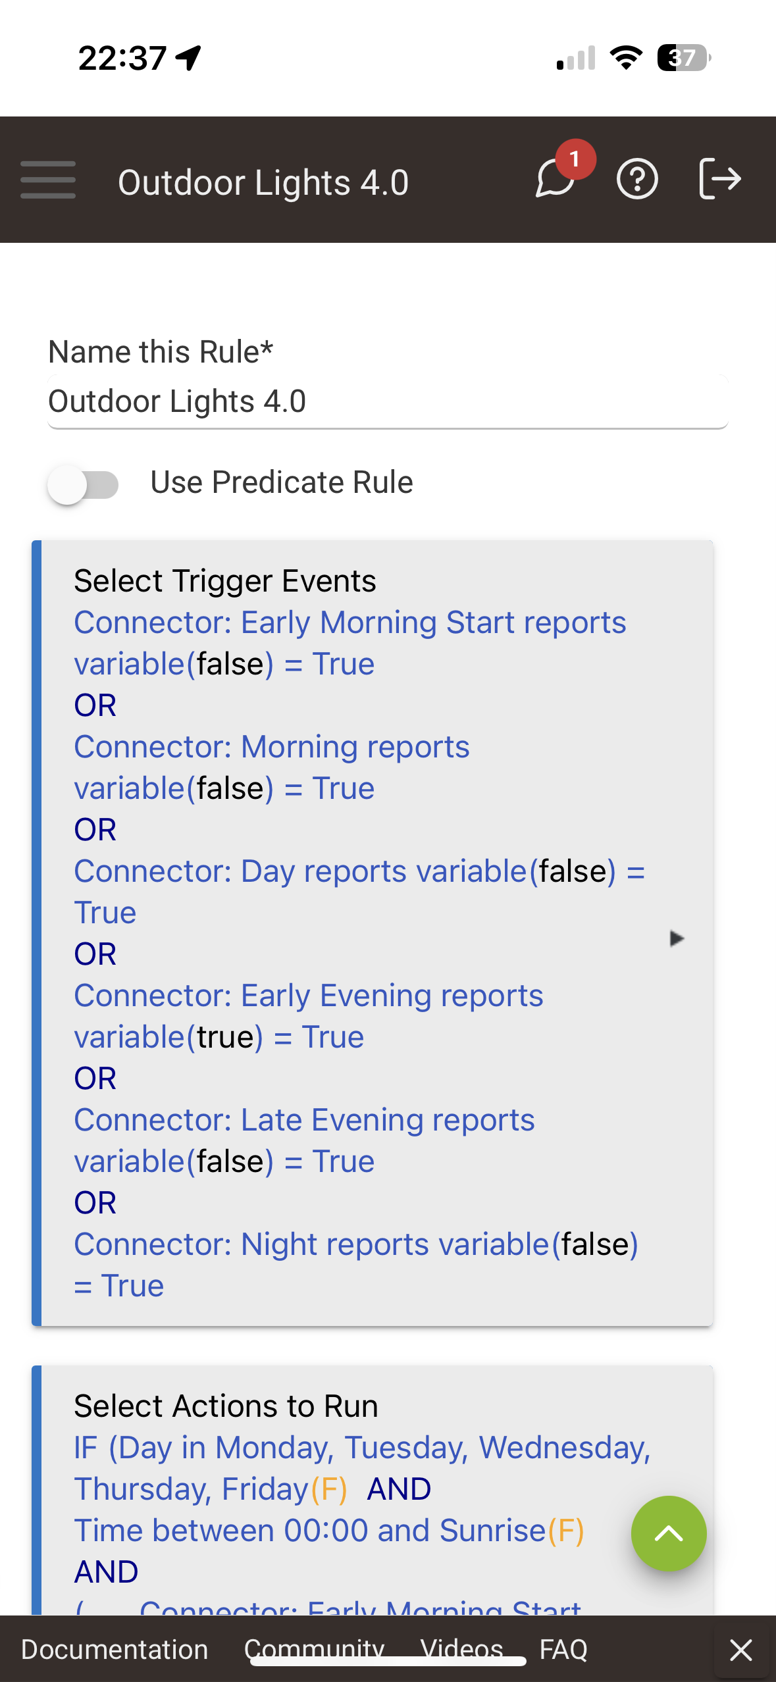Viewport: 776px width, 1682px height.
Task: Tap the Wi-Fi status icon
Action: click(x=626, y=58)
